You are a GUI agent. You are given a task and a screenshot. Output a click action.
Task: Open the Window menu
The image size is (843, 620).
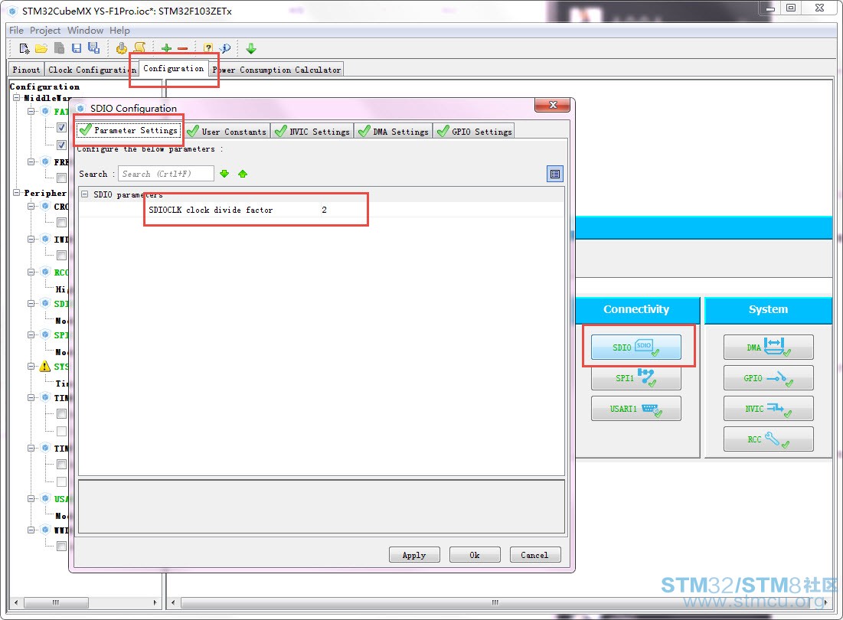coord(85,31)
